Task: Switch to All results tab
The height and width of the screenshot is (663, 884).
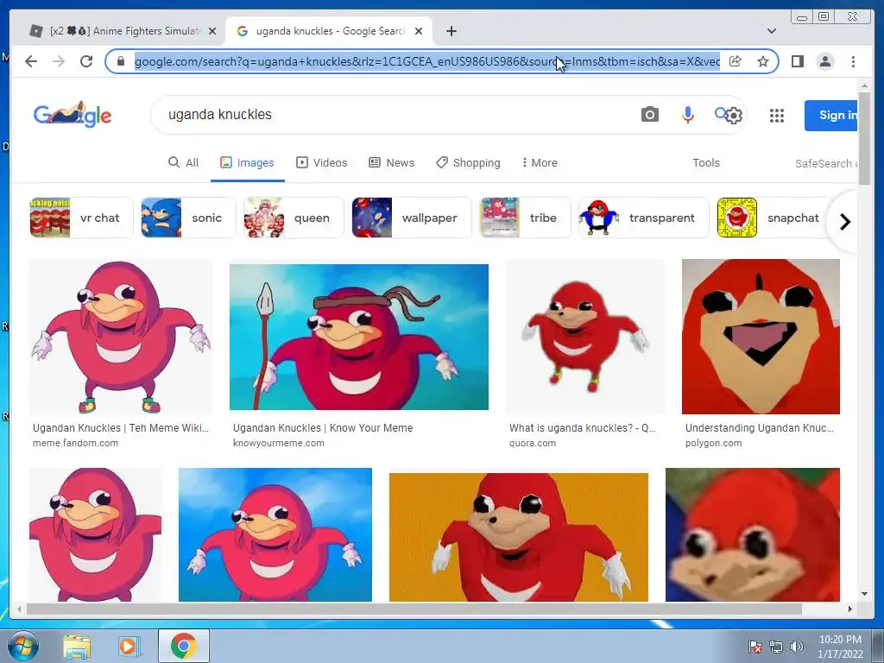Action: 183,163
